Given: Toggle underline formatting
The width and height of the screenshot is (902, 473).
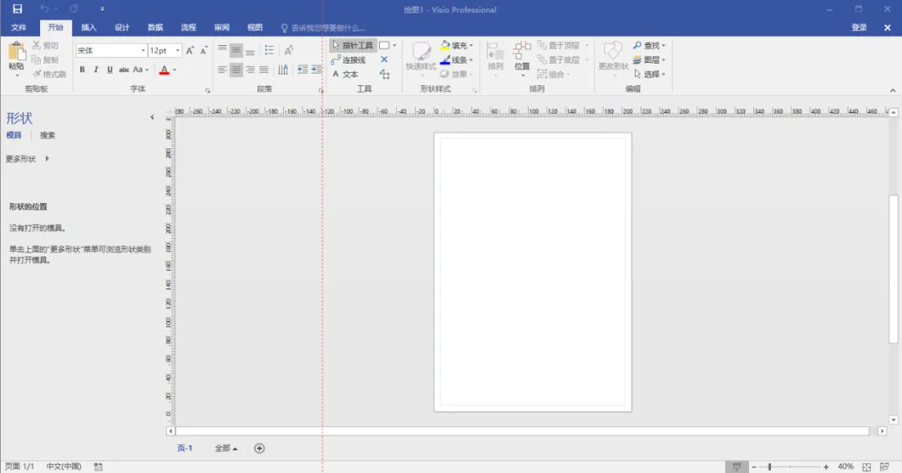Looking at the screenshot, I should pyautogui.click(x=110, y=69).
